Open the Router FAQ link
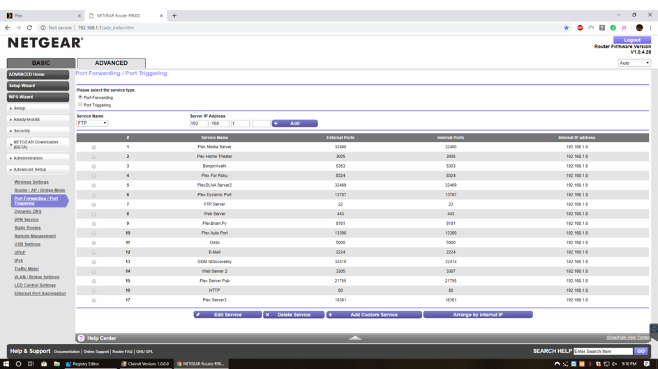This screenshot has width=658, height=369. [x=122, y=352]
